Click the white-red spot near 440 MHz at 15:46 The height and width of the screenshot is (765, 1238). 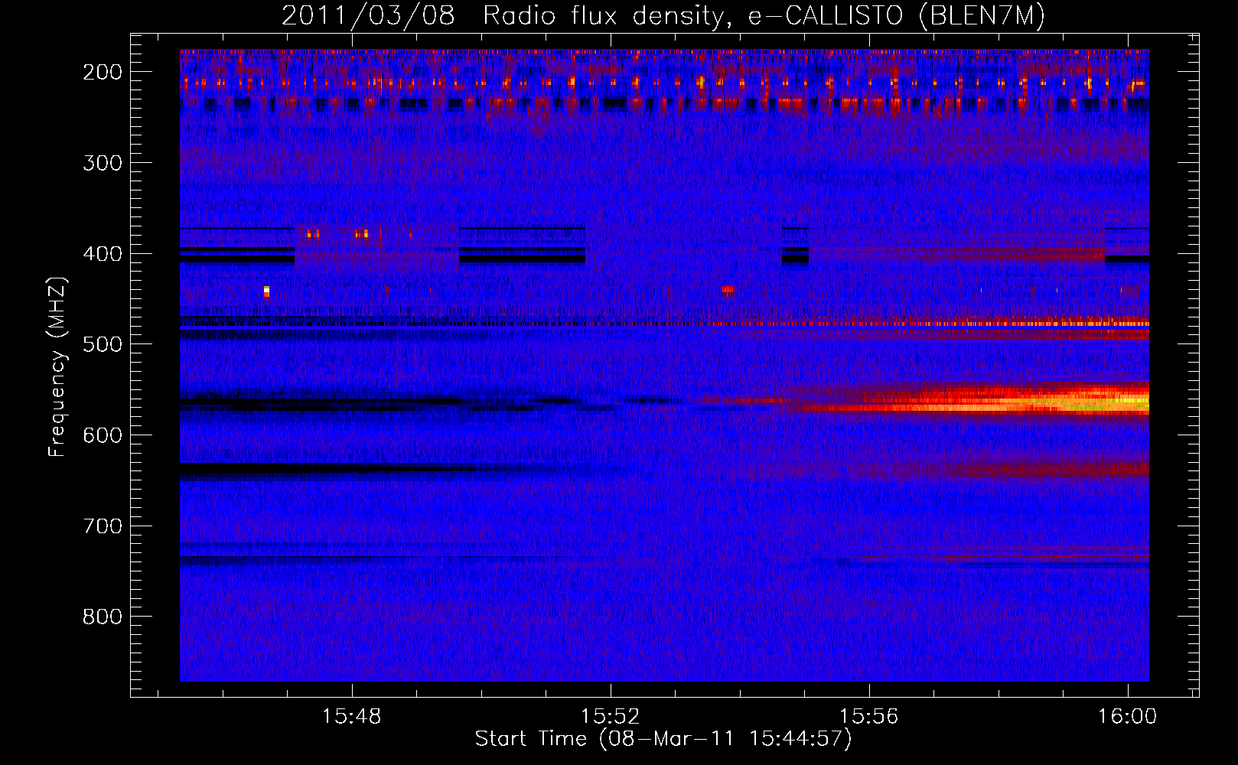click(266, 291)
